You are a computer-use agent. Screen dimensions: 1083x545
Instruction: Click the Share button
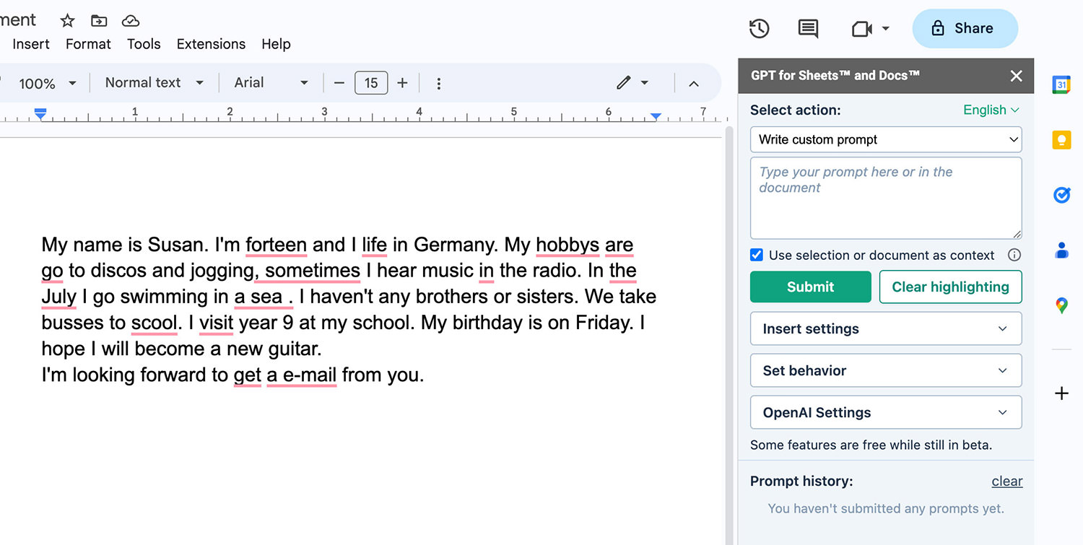tap(965, 28)
